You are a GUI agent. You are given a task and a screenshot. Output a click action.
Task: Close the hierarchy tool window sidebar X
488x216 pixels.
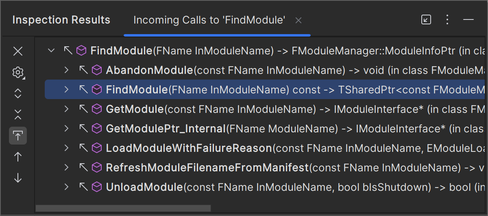click(x=18, y=51)
